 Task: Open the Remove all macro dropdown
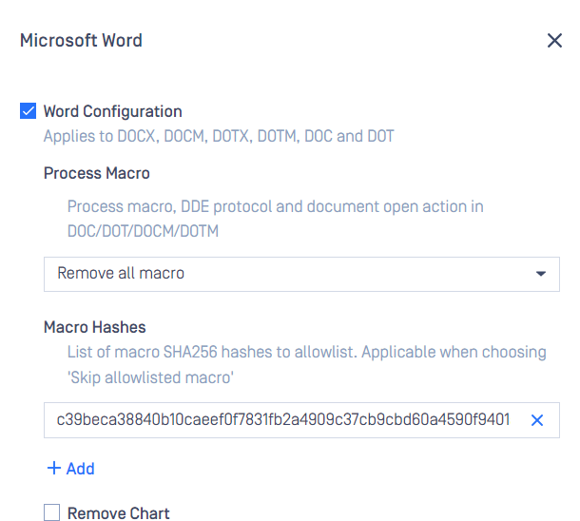(x=301, y=275)
